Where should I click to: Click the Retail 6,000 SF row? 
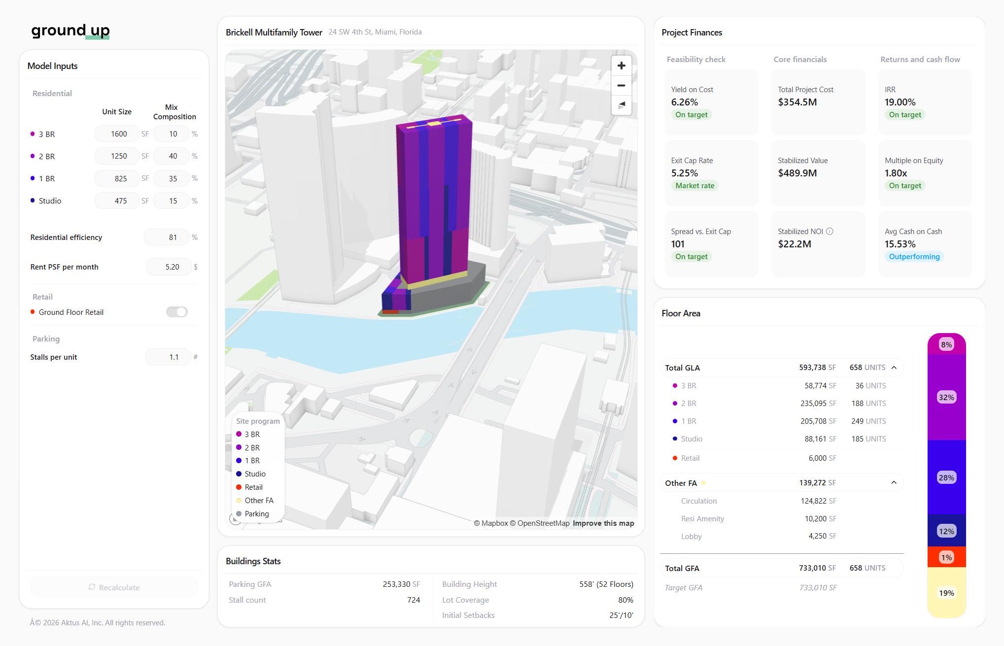click(782, 458)
